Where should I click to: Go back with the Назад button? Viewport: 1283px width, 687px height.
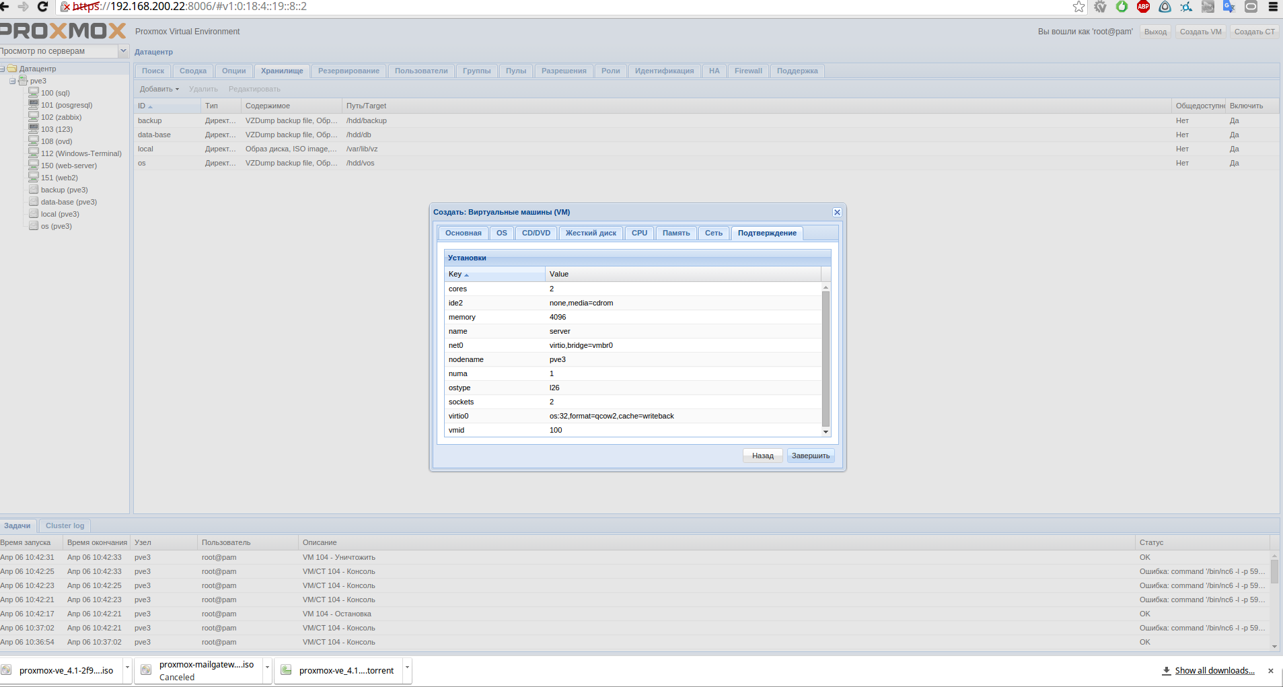coord(762,456)
